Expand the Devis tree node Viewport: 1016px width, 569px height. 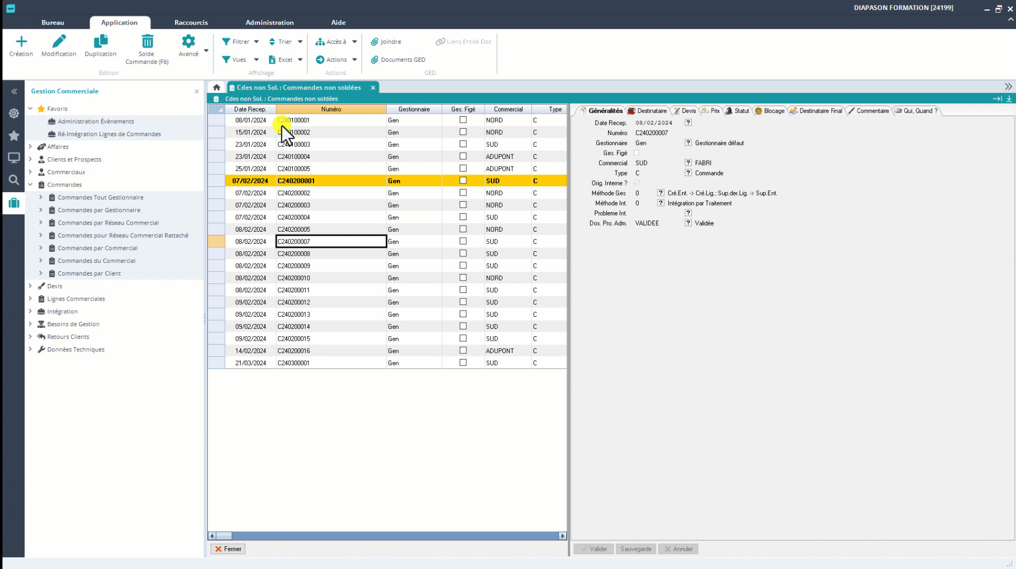31,286
